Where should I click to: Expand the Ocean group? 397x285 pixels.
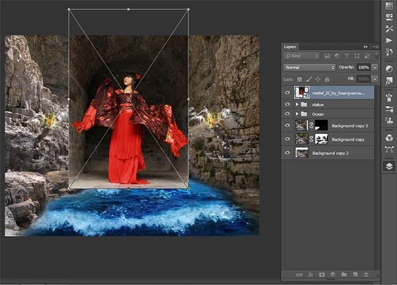click(297, 114)
